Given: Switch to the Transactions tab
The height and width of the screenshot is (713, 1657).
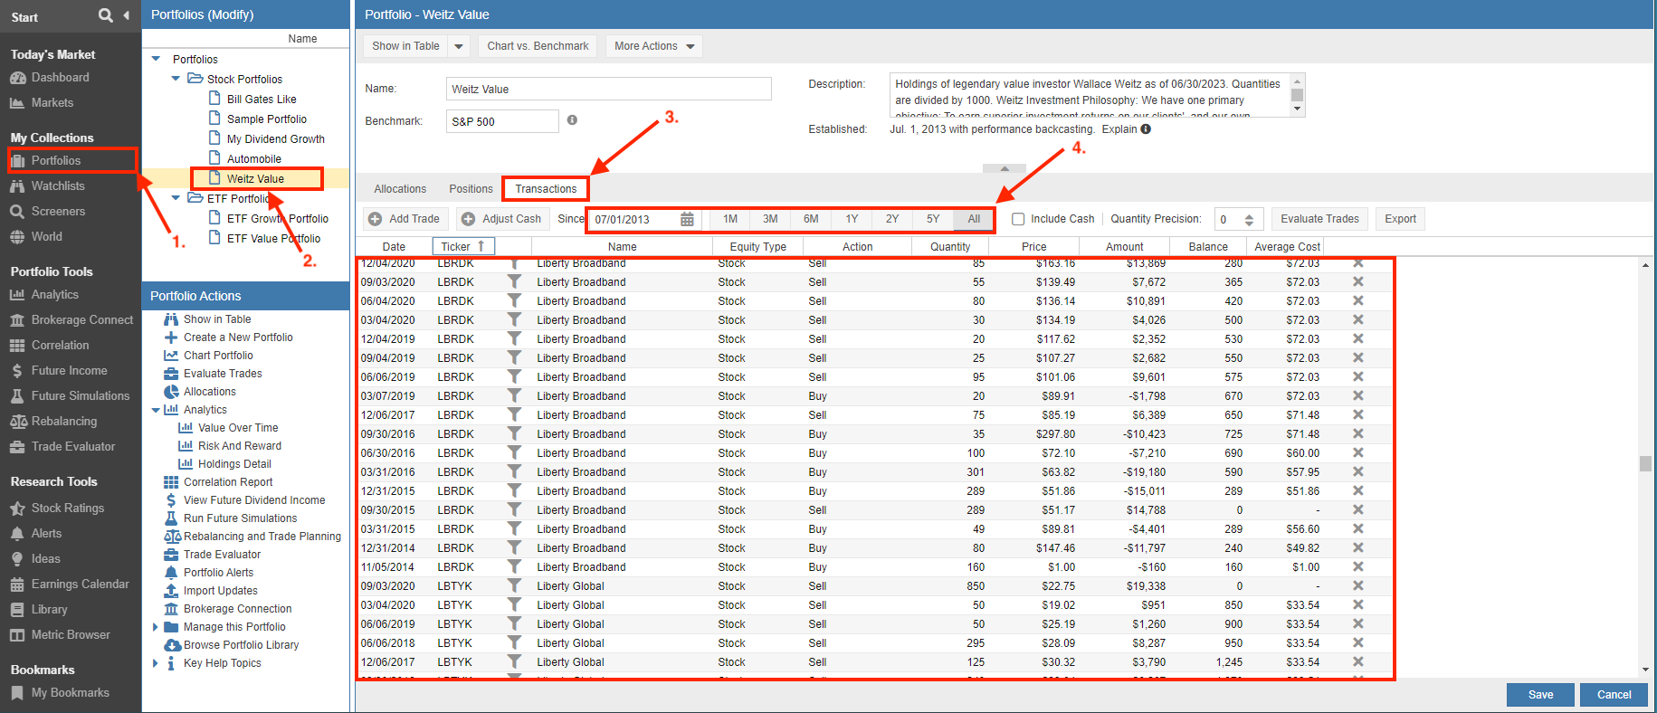Looking at the screenshot, I should pos(546,189).
